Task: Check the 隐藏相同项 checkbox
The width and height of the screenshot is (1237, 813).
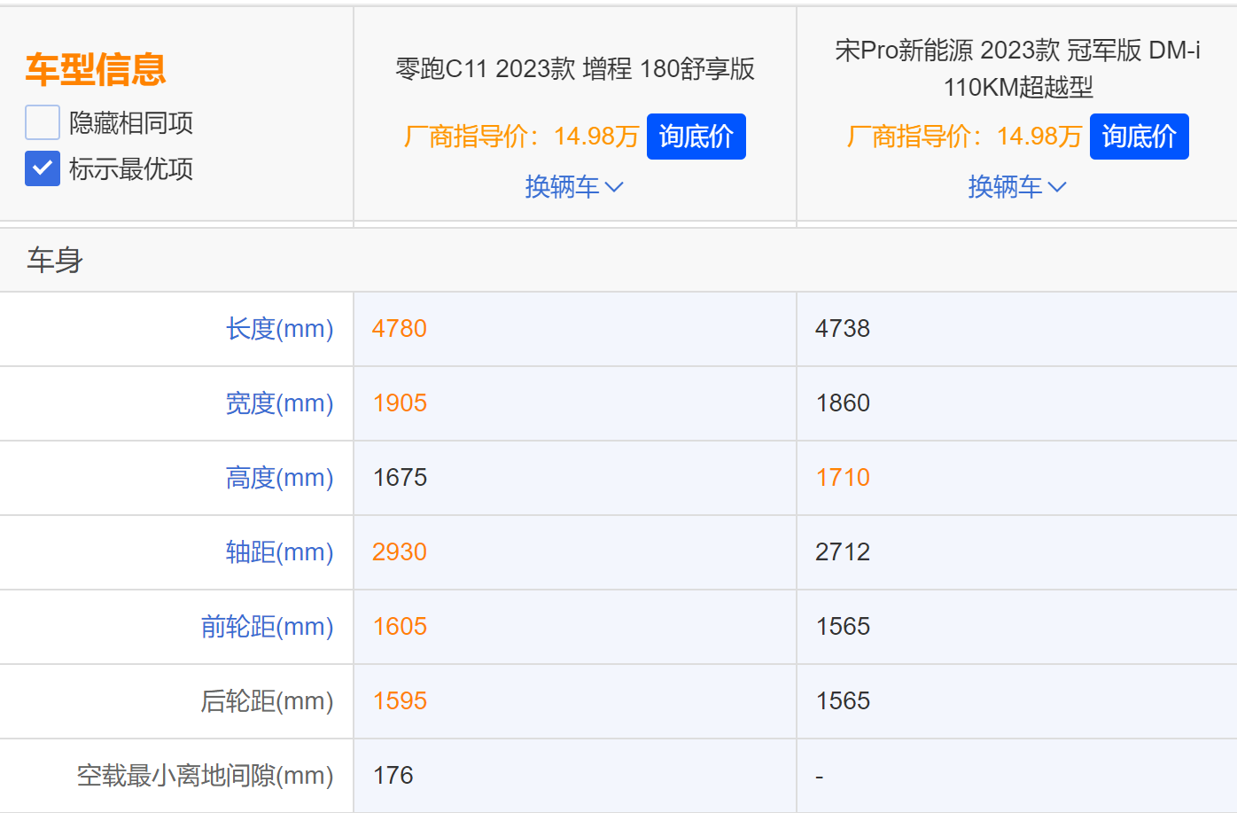Action: tap(43, 122)
